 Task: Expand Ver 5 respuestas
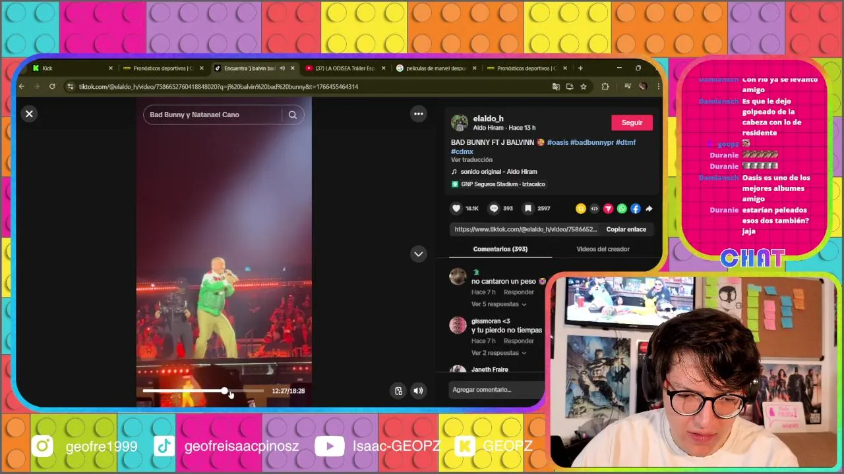(498, 304)
